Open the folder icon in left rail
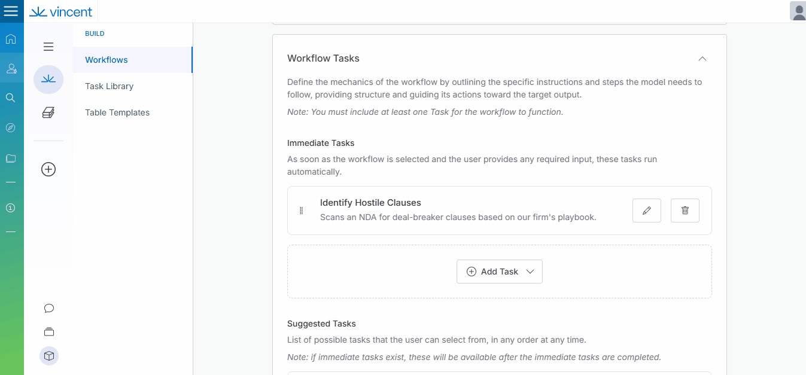Viewport: 806px width, 375px height. (x=10, y=158)
